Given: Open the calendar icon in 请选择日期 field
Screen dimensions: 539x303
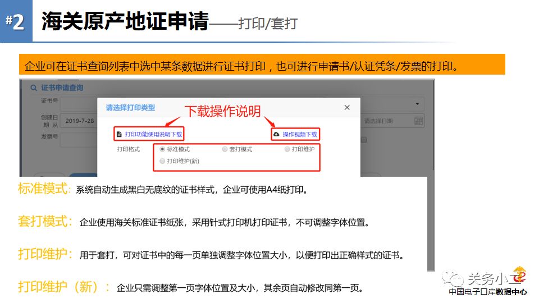Looking at the screenshot, I should [418, 121].
